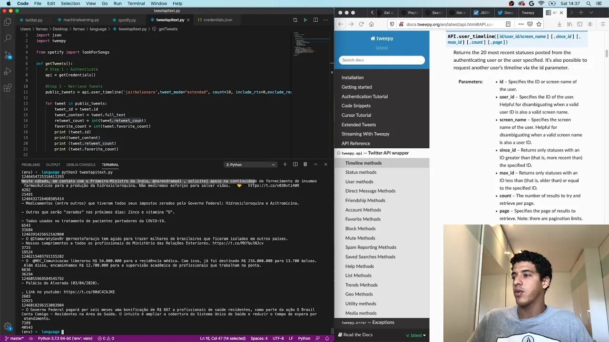Change indentation via 'Spaces: 4' in status bar
Image resolution: width=609 pixels, height=342 pixels.
(259, 338)
